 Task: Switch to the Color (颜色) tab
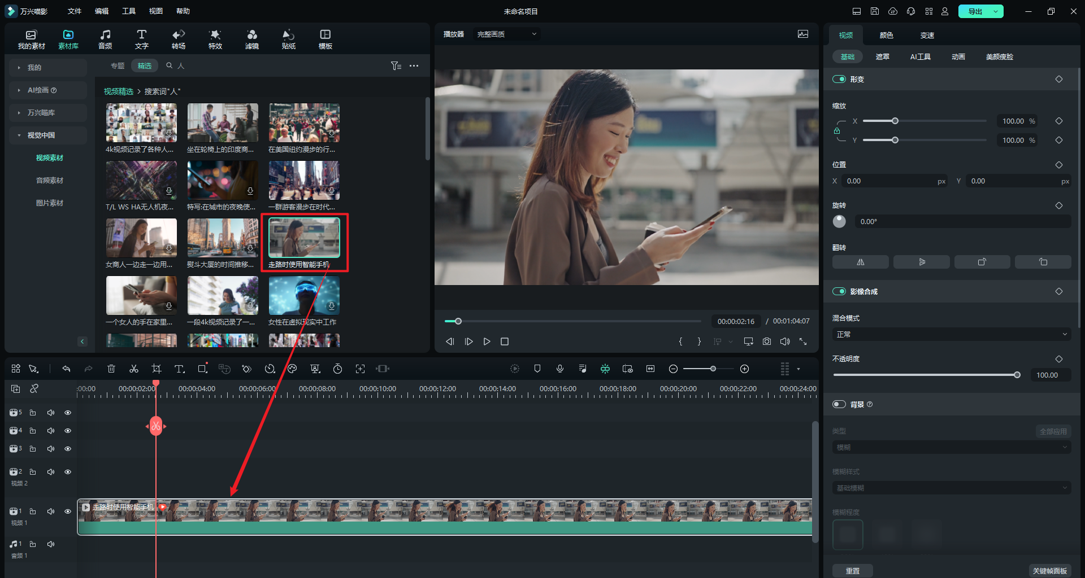[x=886, y=35]
